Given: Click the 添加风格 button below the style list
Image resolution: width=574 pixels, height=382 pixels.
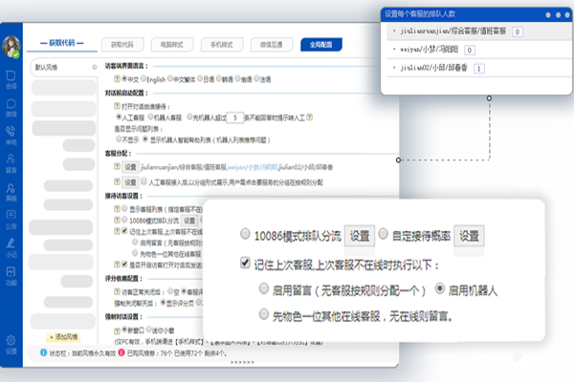Looking at the screenshot, I should pyautogui.click(x=63, y=337).
